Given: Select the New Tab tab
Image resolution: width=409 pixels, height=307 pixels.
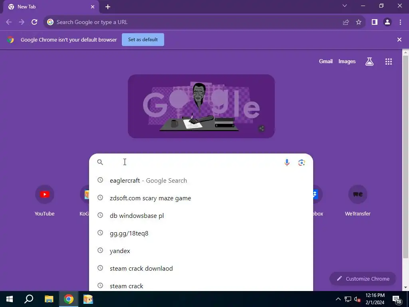Looking at the screenshot, I should click(x=51, y=7).
